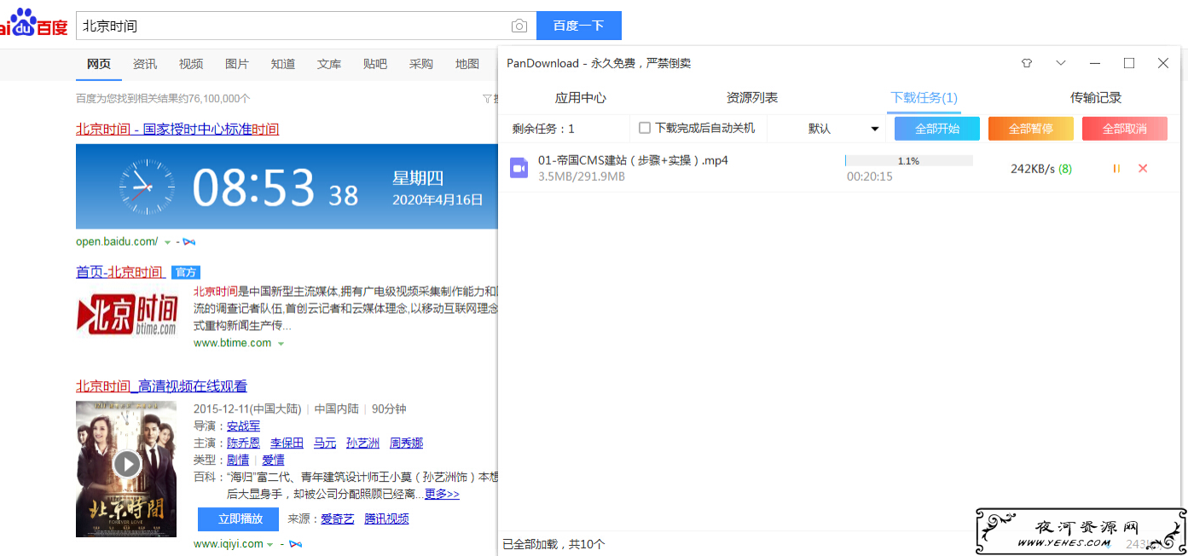Open actor 孙艺洲 link
This screenshot has height=556, width=1188.
[363, 443]
